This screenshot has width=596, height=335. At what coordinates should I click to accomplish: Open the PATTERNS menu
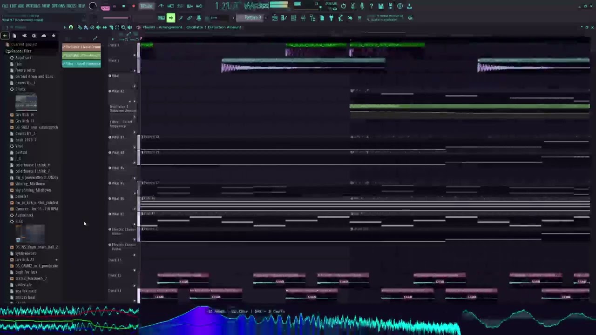(33, 6)
